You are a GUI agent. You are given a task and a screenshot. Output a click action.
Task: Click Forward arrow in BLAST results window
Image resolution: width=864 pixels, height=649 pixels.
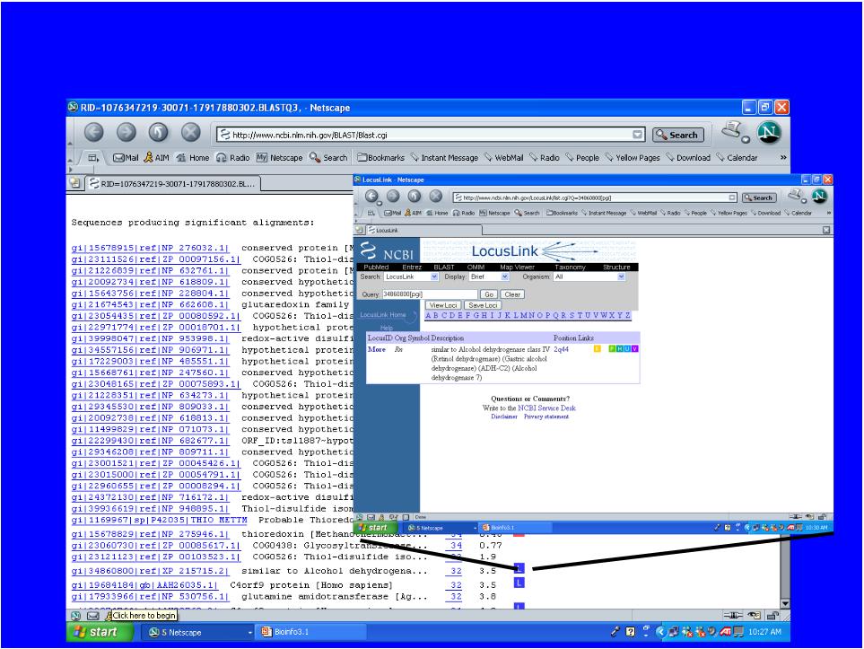(x=127, y=132)
